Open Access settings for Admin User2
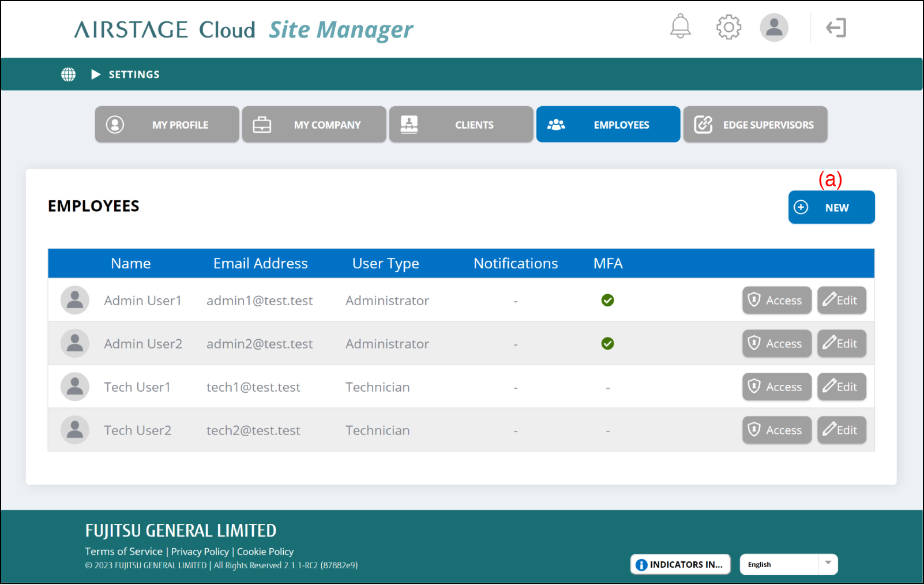The height and width of the screenshot is (585, 924). tap(776, 344)
